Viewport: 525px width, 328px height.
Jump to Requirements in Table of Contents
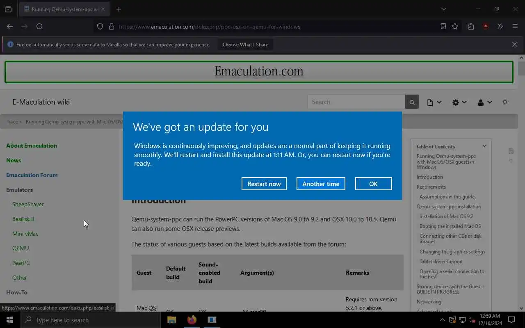(x=431, y=187)
